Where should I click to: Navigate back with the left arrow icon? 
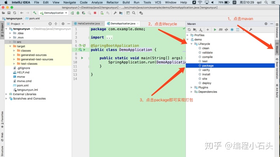(x=22, y=13)
